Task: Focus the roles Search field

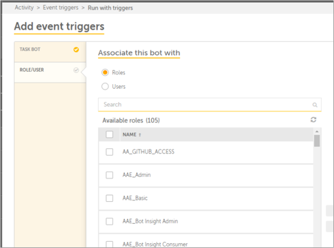Action: coord(210,105)
